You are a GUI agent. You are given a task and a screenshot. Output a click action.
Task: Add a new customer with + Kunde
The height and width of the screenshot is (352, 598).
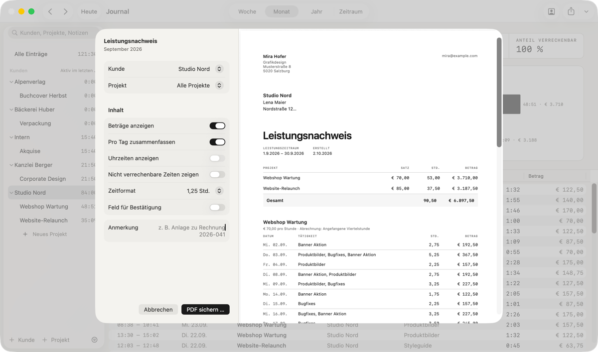[22, 340]
